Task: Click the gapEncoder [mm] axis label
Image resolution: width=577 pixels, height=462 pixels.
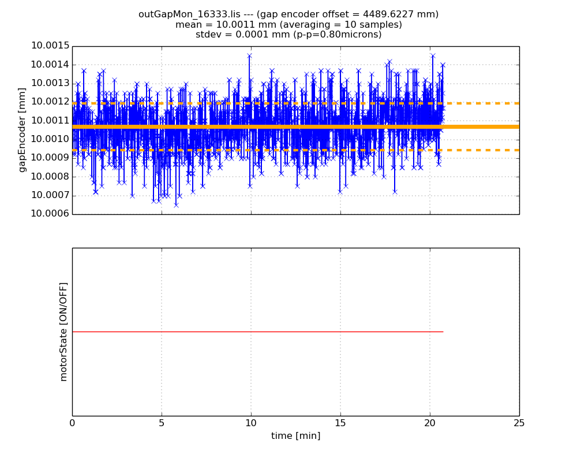Action: [x=23, y=130]
